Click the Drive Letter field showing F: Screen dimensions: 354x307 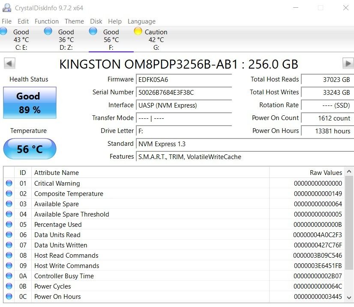[184, 131]
